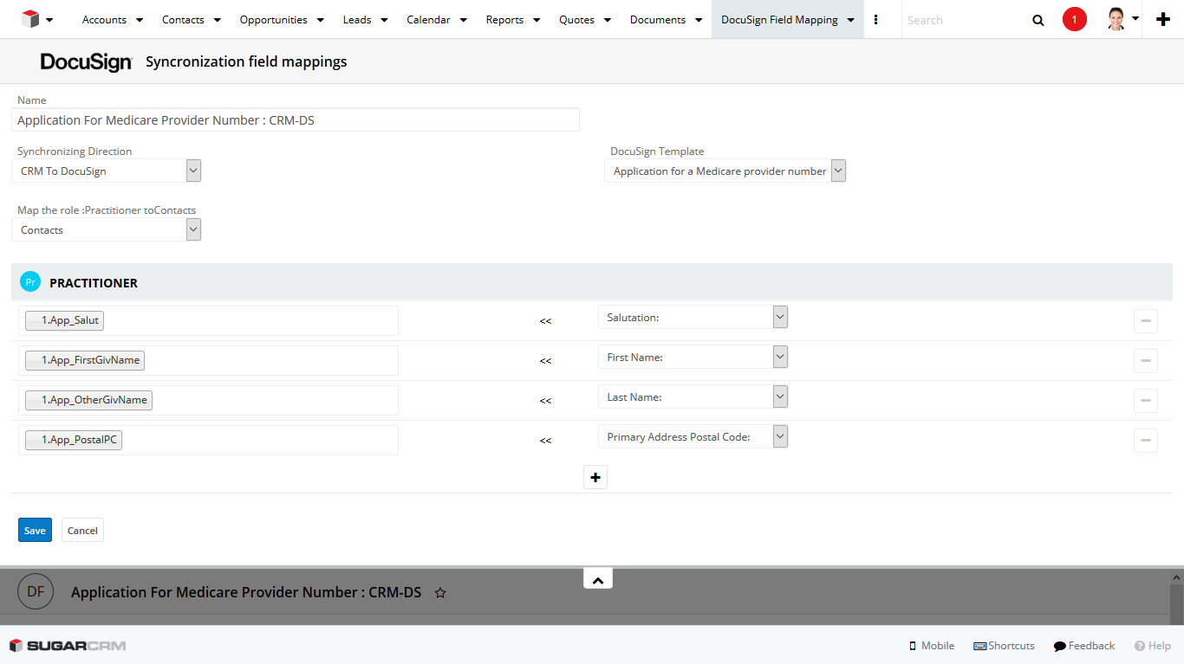Click the SugarCRM footer logo
Viewport: 1184px width, 664px height.
68,646
